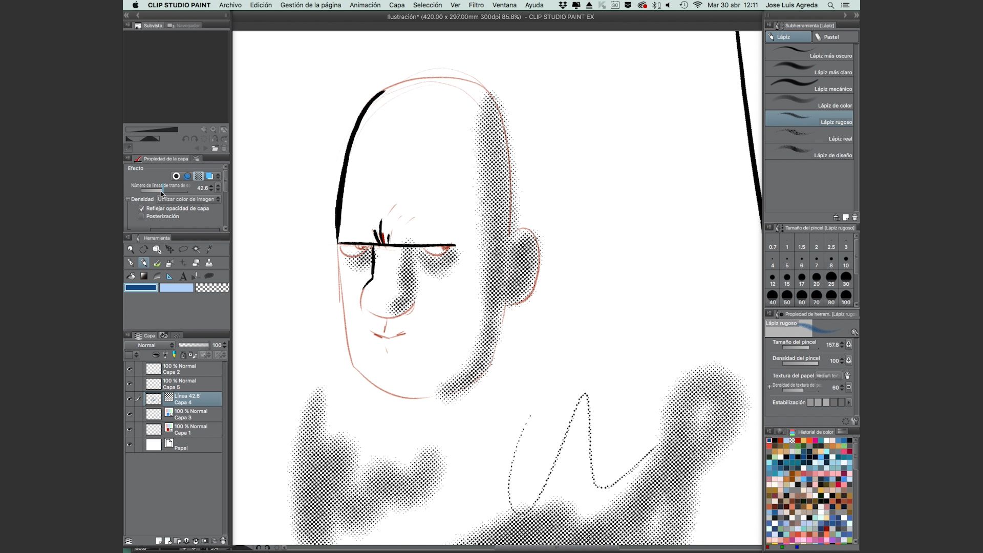Open Densidad del pincel dynamics button
Screen dimensions: 983x553
(848, 360)
